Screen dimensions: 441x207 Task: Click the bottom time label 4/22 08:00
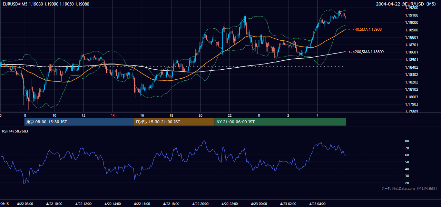(x=25, y=204)
